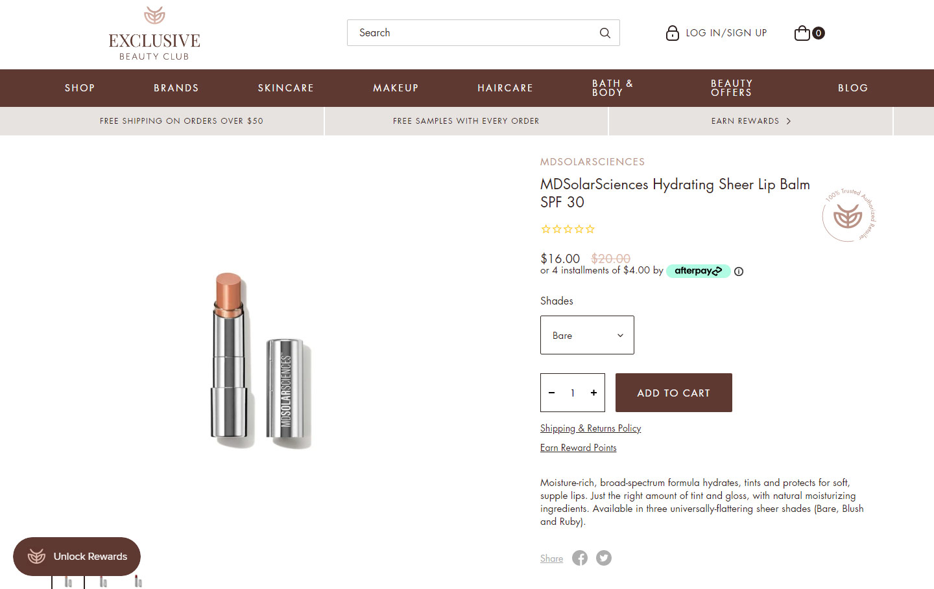Share product on Facebook
Image resolution: width=934 pixels, height=589 pixels.
point(580,558)
